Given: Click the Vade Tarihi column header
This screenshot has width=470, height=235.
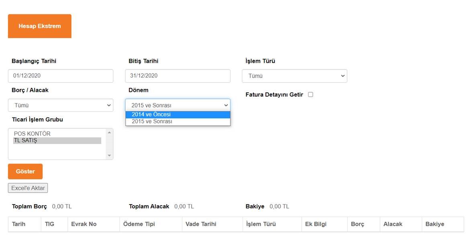Looking at the screenshot, I should [x=201, y=224].
